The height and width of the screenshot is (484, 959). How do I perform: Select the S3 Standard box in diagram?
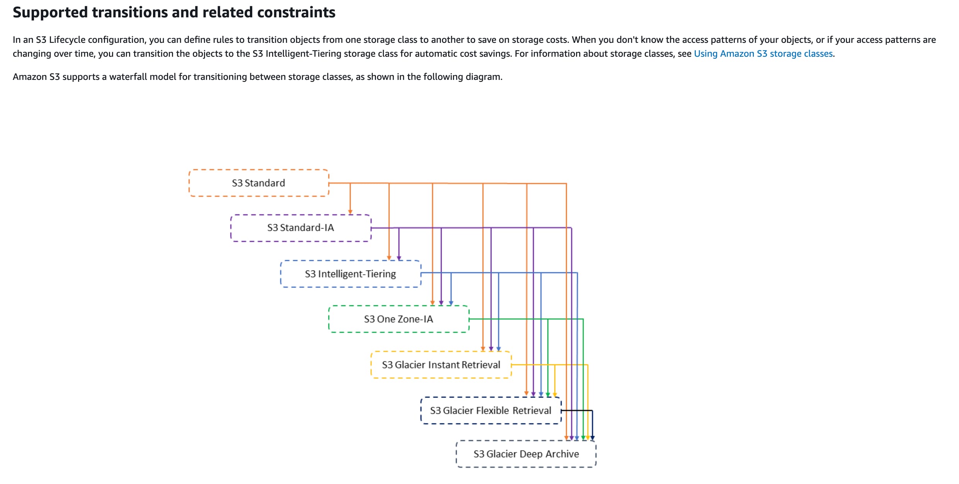coord(258,183)
